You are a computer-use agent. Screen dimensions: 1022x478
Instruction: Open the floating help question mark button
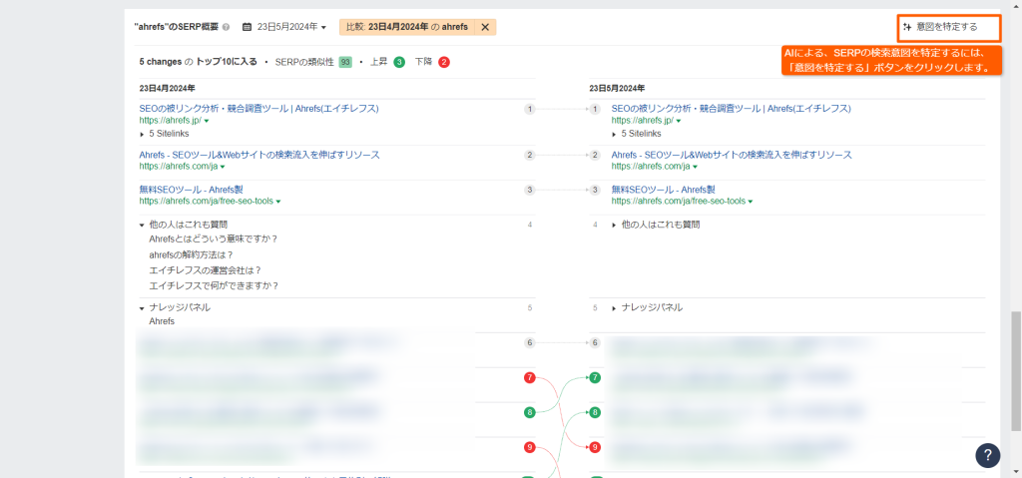tap(987, 454)
